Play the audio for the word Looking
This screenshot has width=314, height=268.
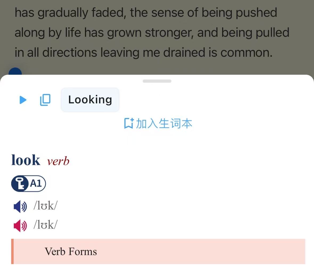pyautogui.click(x=23, y=100)
